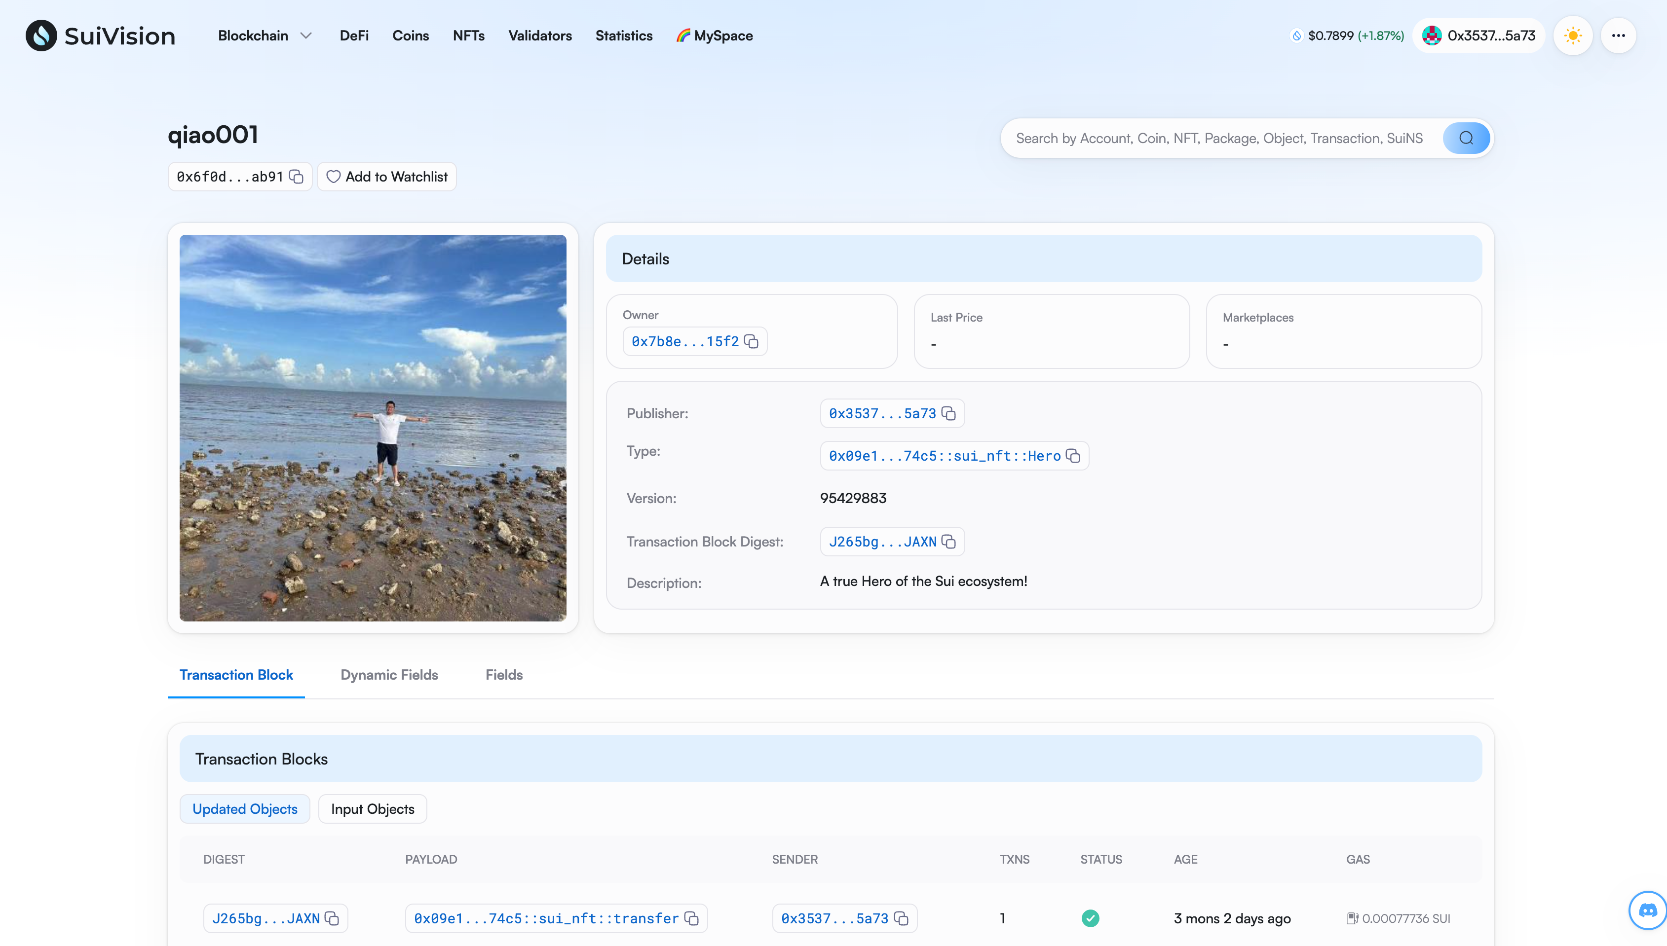
Task: Click the description 'A true Hero of the Sui ecosystem!'
Action: pyautogui.click(x=923, y=582)
